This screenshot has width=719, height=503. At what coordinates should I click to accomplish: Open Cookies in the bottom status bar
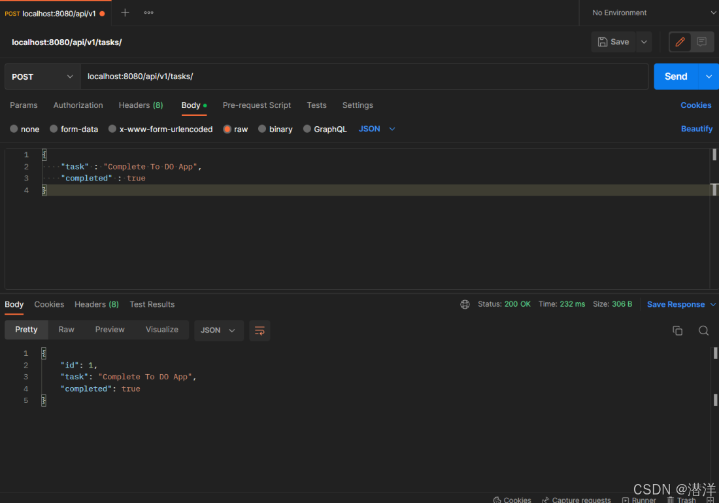click(x=512, y=500)
